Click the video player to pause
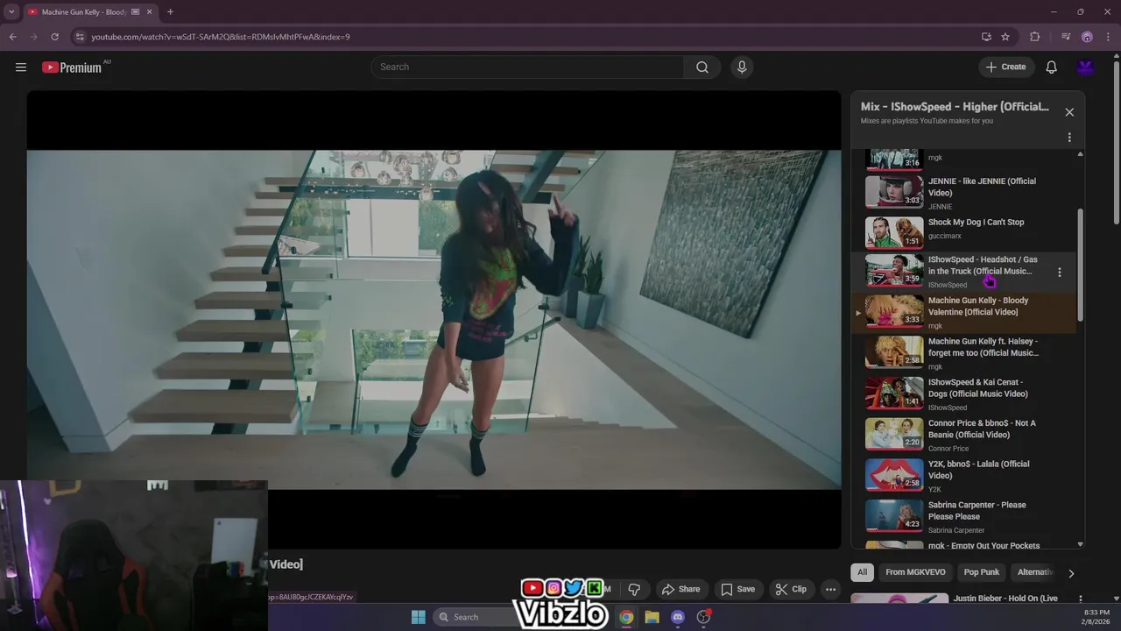1121x631 pixels. click(434, 320)
